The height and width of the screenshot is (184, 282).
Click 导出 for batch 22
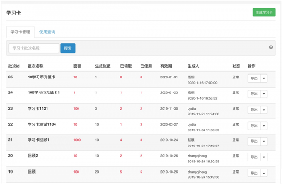[x=254, y=126]
